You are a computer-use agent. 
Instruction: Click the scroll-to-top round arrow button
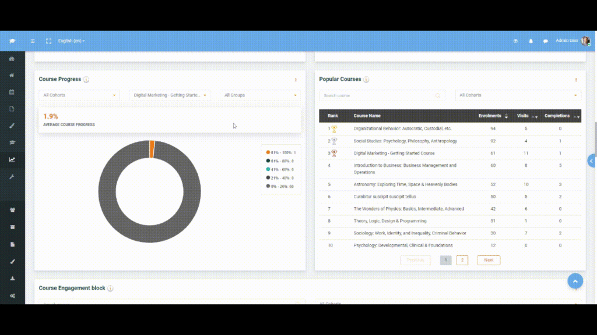tap(575, 281)
